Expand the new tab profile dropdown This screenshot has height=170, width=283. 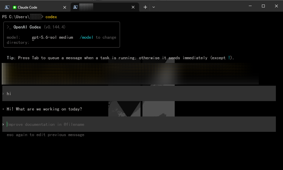point(154,7)
